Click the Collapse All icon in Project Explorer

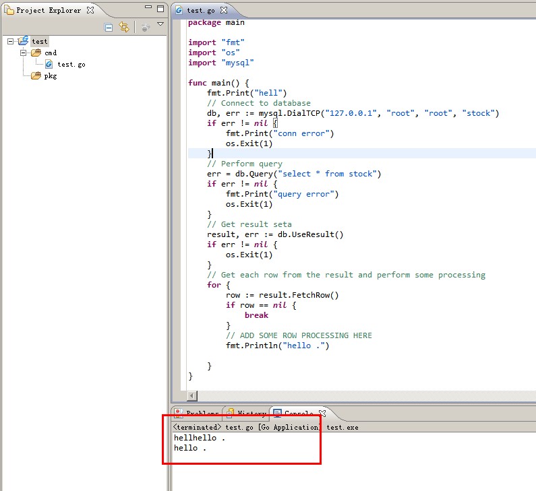point(109,27)
